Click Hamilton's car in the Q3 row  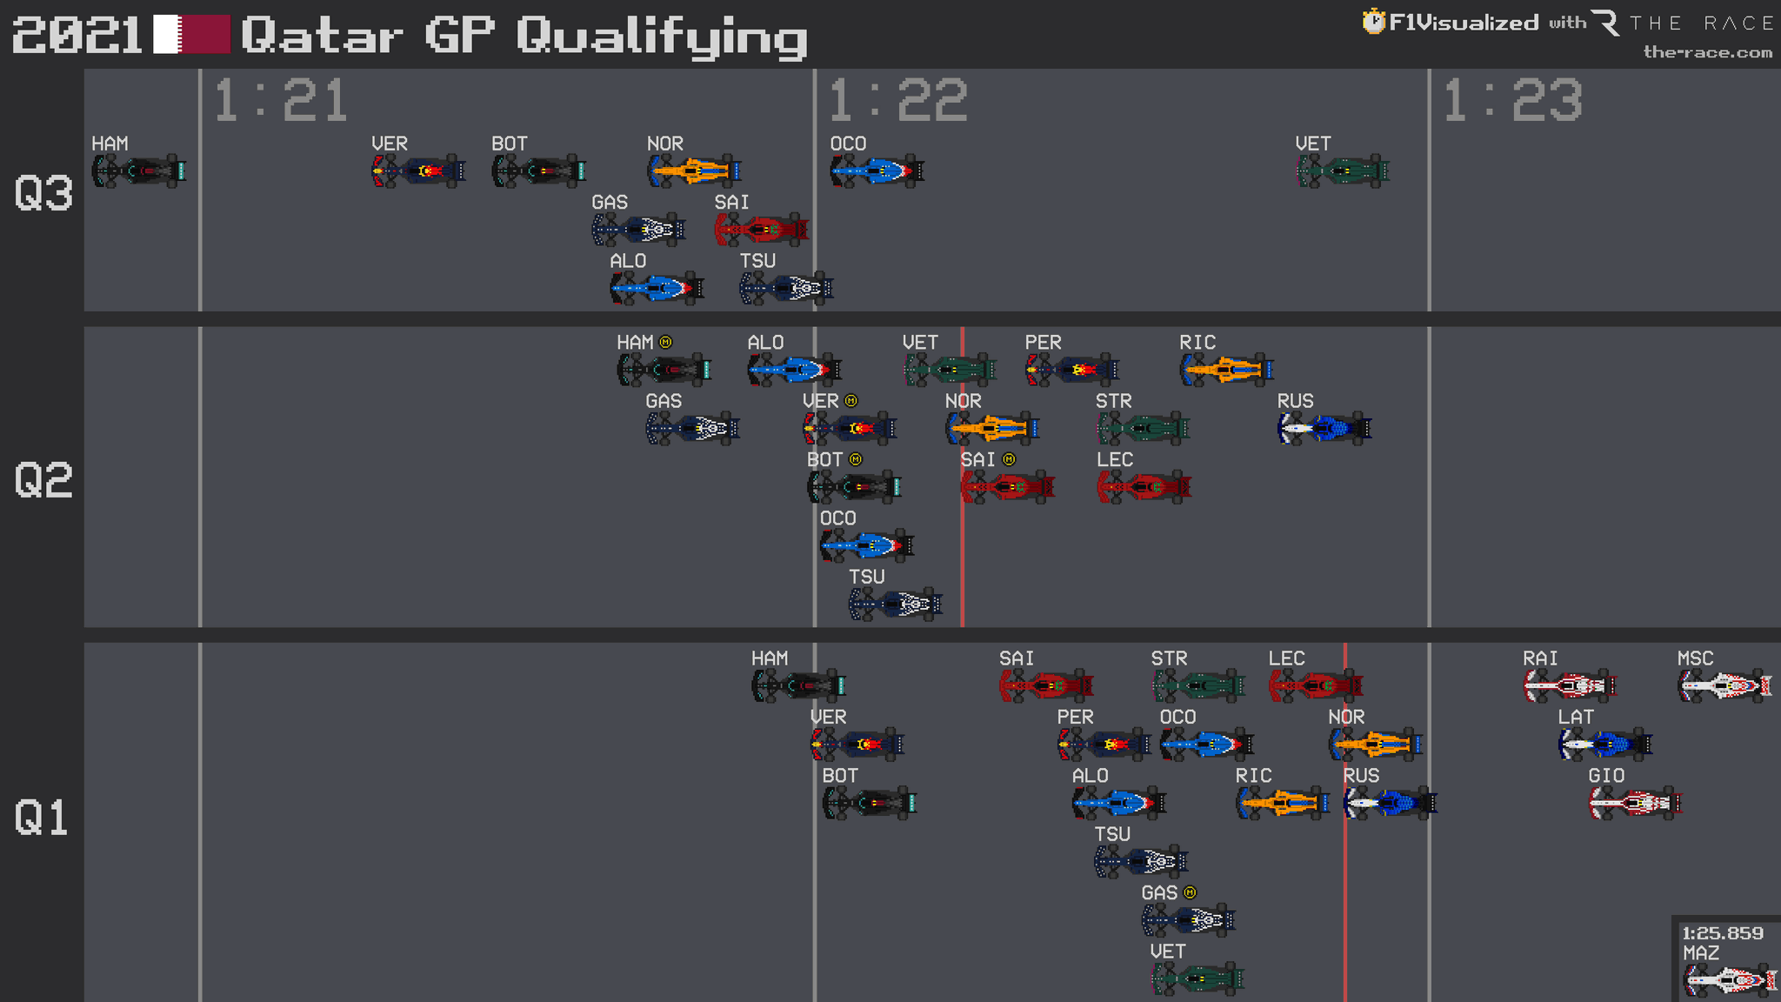(x=139, y=171)
